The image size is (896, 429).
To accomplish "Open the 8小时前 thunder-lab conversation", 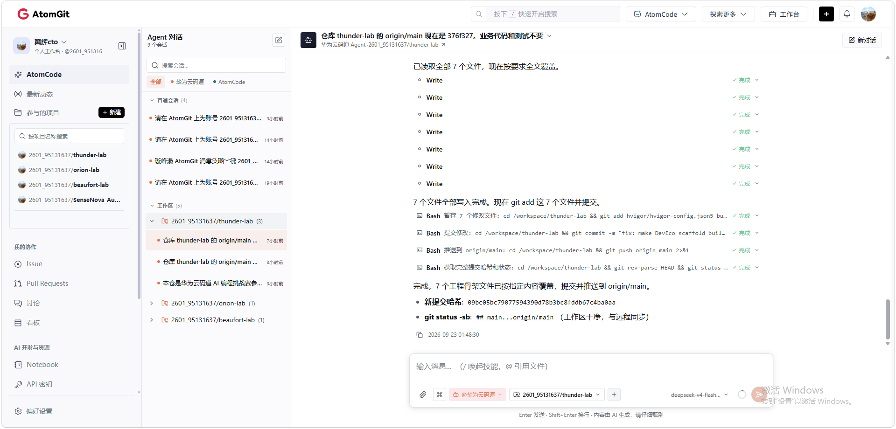I will point(216,262).
